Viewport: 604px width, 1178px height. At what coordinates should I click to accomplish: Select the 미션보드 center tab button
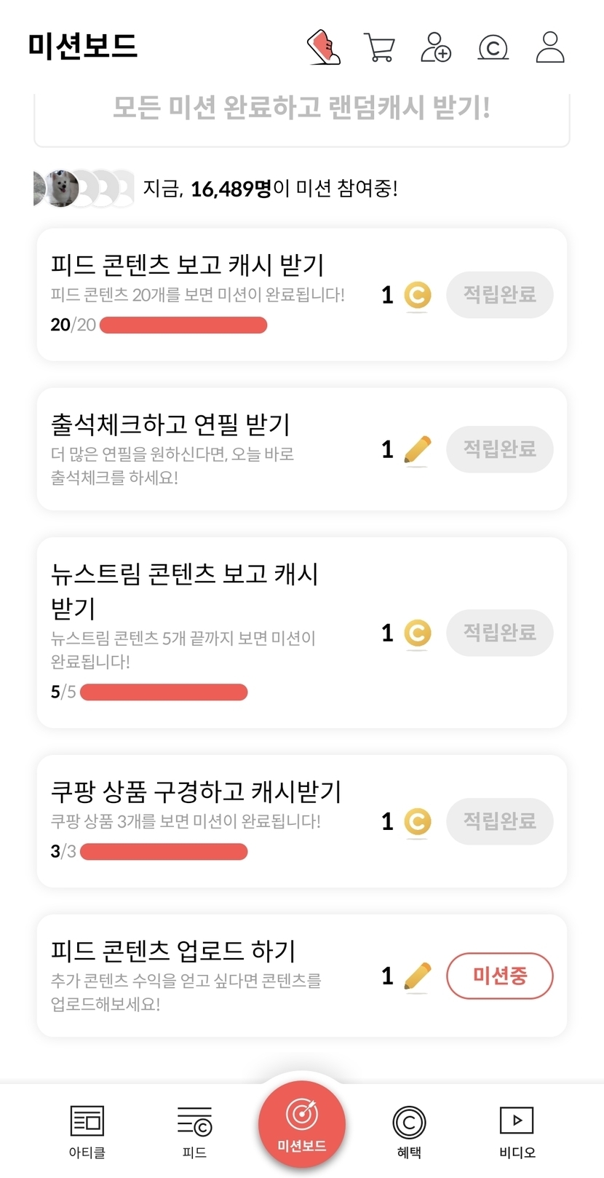coord(302,1124)
